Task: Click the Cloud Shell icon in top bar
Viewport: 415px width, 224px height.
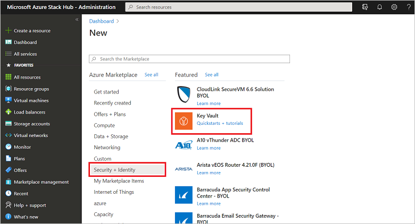Action: pos(365,7)
